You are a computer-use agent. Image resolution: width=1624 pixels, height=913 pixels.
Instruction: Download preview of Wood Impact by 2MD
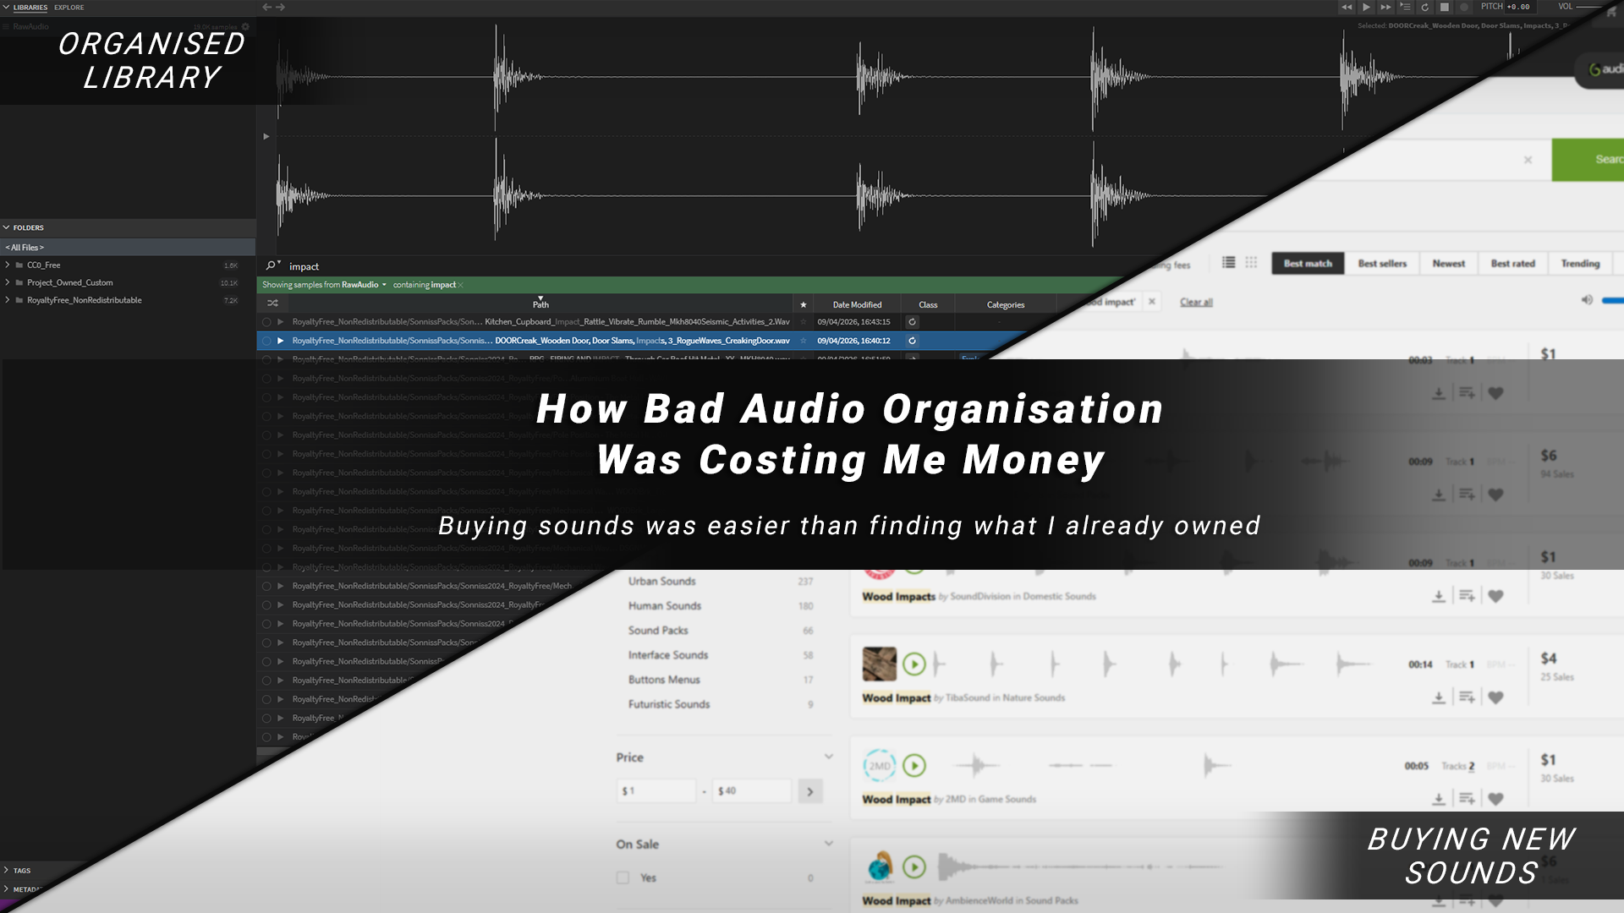click(1438, 800)
